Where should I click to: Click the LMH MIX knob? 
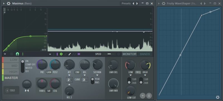tap(113, 83)
